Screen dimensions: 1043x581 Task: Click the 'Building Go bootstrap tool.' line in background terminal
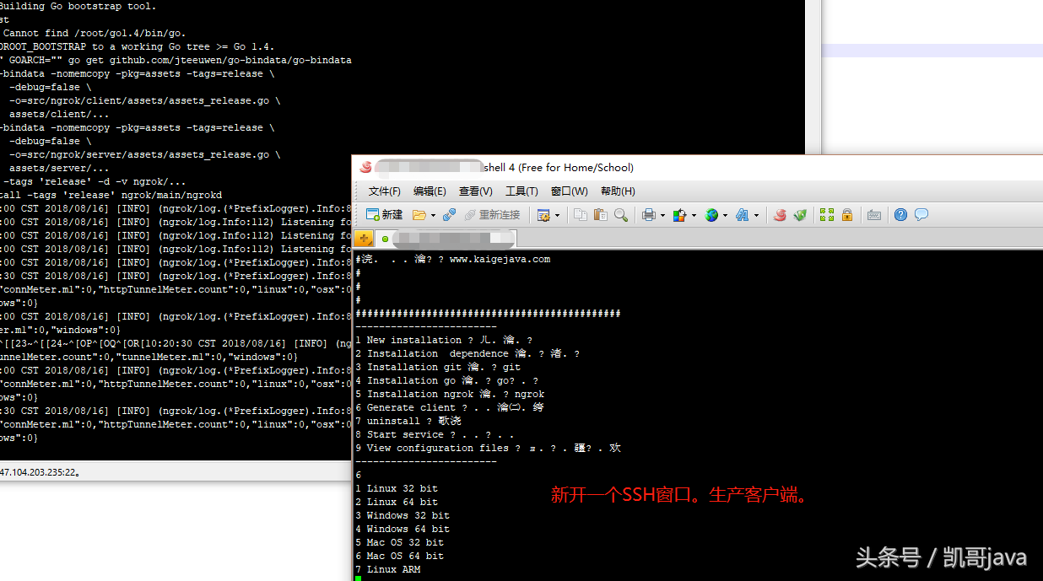point(78,7)
